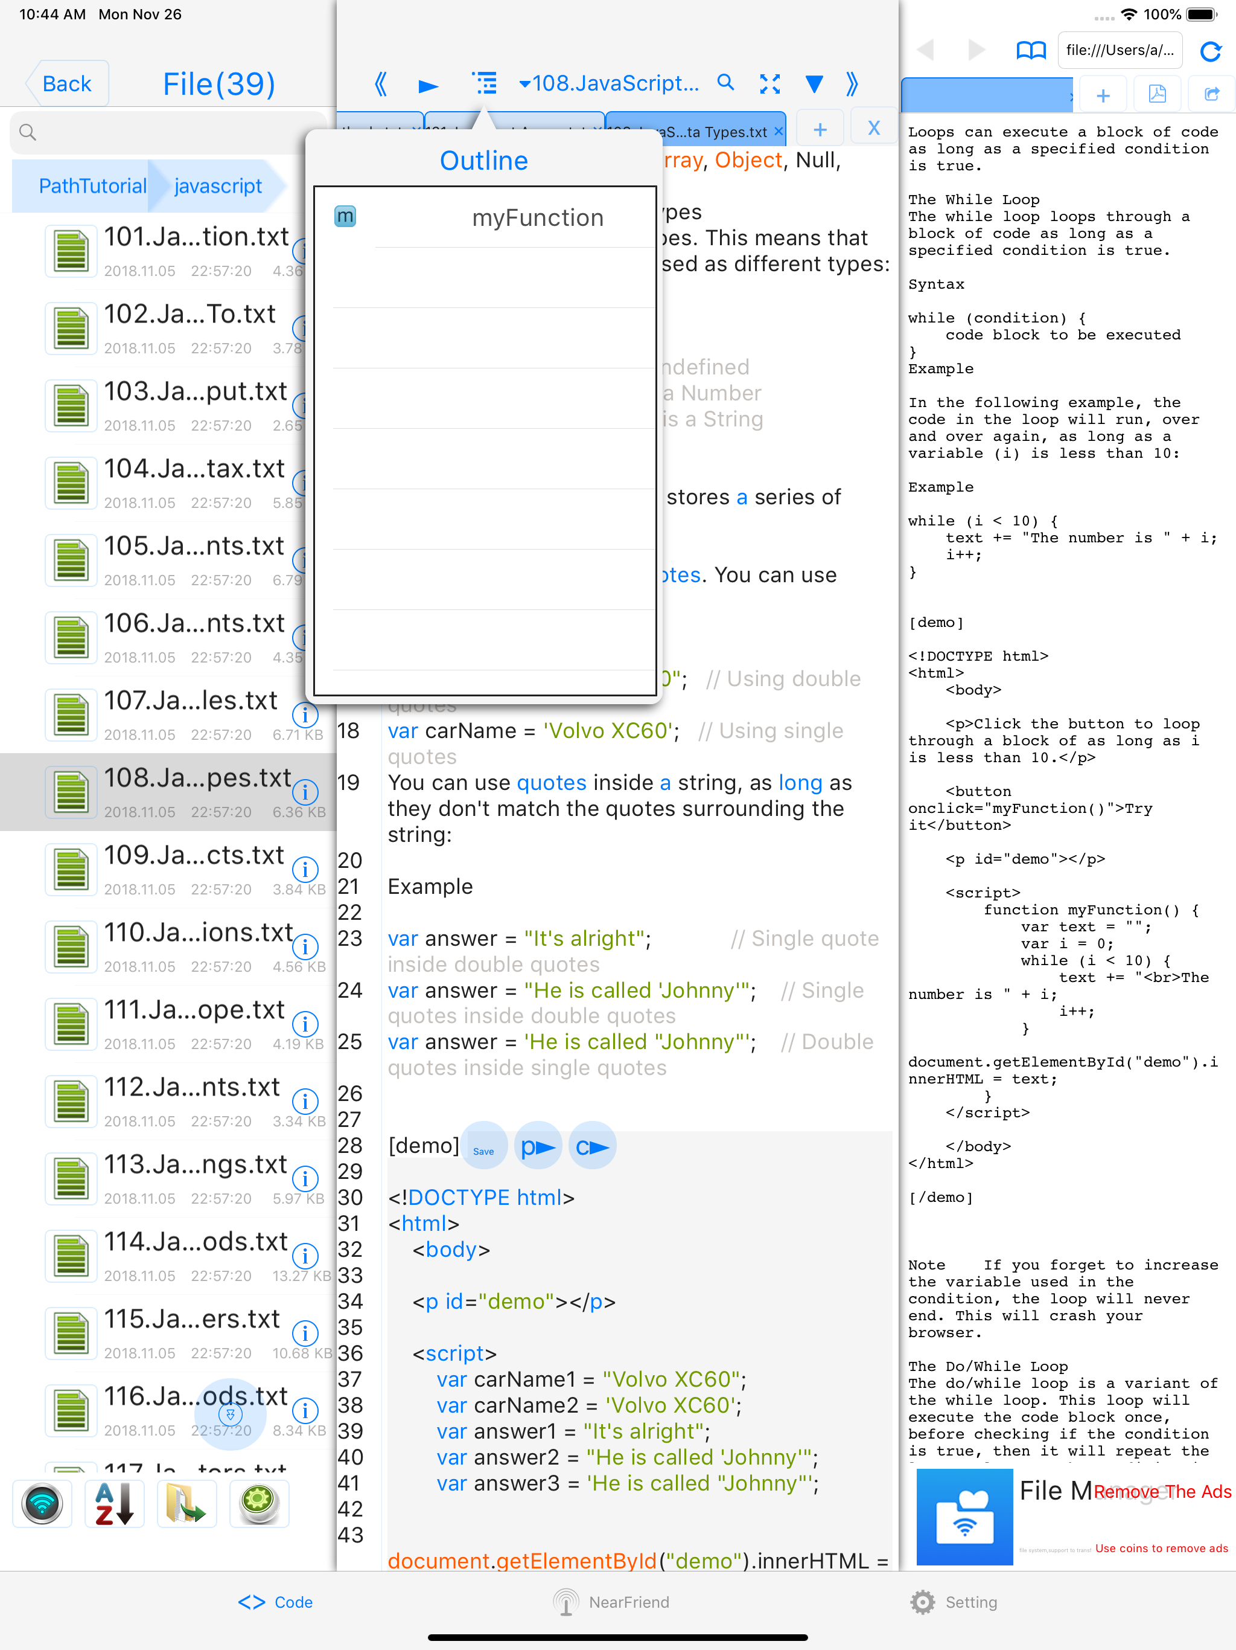Click the file search field
The image size is (1236, 1650).
coord(168,132)
